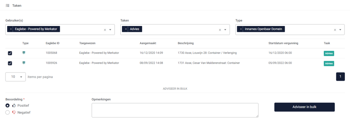The width and height of the screenshot is (350, 132).
Task: Expand the Gebruiker(s) dropdown arrow
Action: [110, 30]
